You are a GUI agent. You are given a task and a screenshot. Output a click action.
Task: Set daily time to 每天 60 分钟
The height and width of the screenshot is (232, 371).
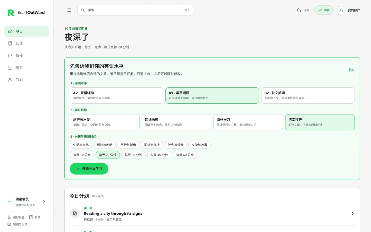pyautogui.click(x=185, y=155)
